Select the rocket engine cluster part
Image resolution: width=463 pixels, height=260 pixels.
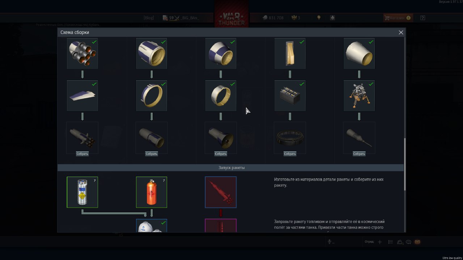82,53
